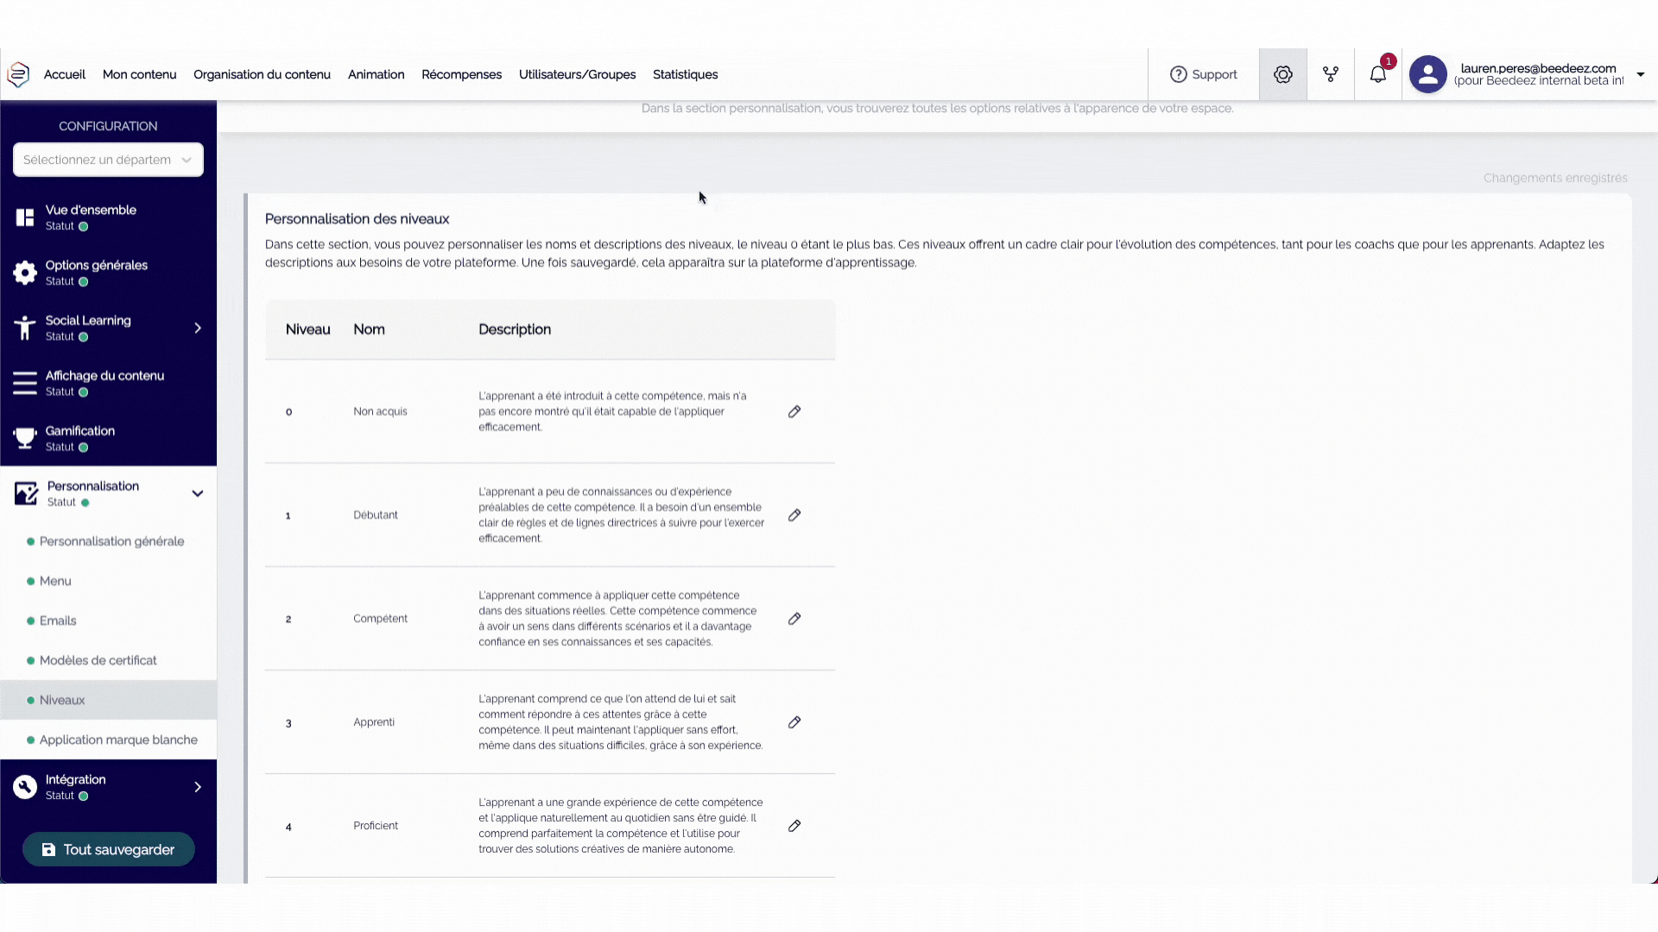The width and height of the screenshot is (1658, 932).
Task: Edit the Non acquis level description pencil
Action: pos(794,412)
